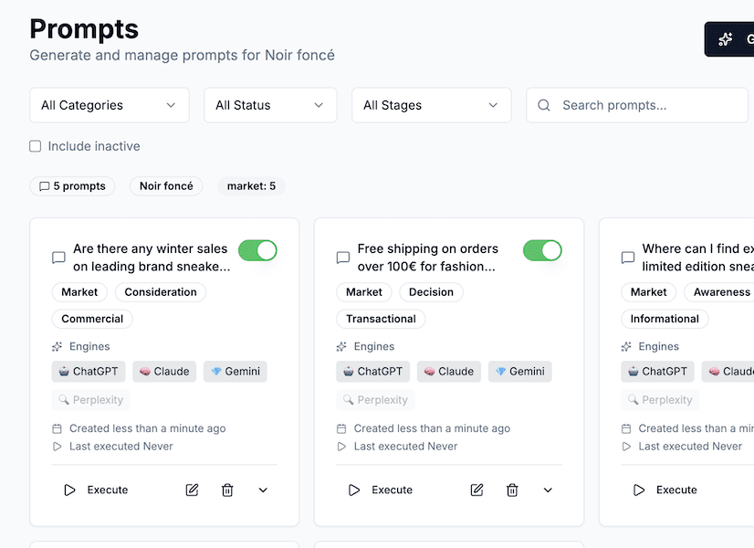Click the speech bubble icon on winter sales card
The height and width of the screenshot is (548, 754).
coord(58,257)
